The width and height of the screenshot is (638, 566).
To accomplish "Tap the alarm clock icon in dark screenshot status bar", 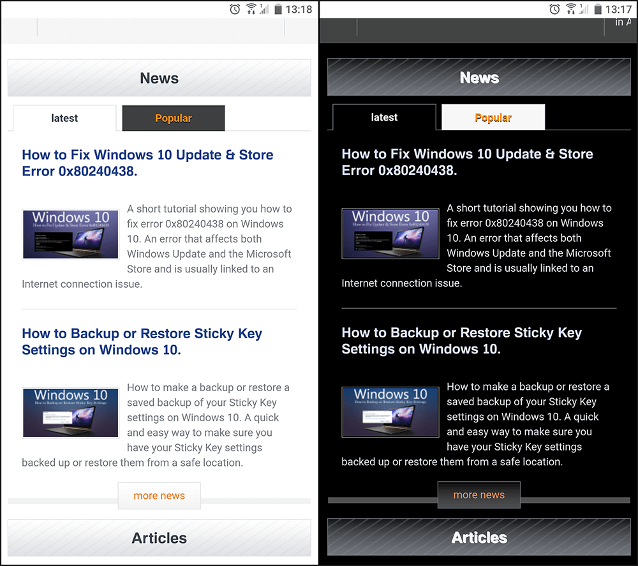I will 554,9.
